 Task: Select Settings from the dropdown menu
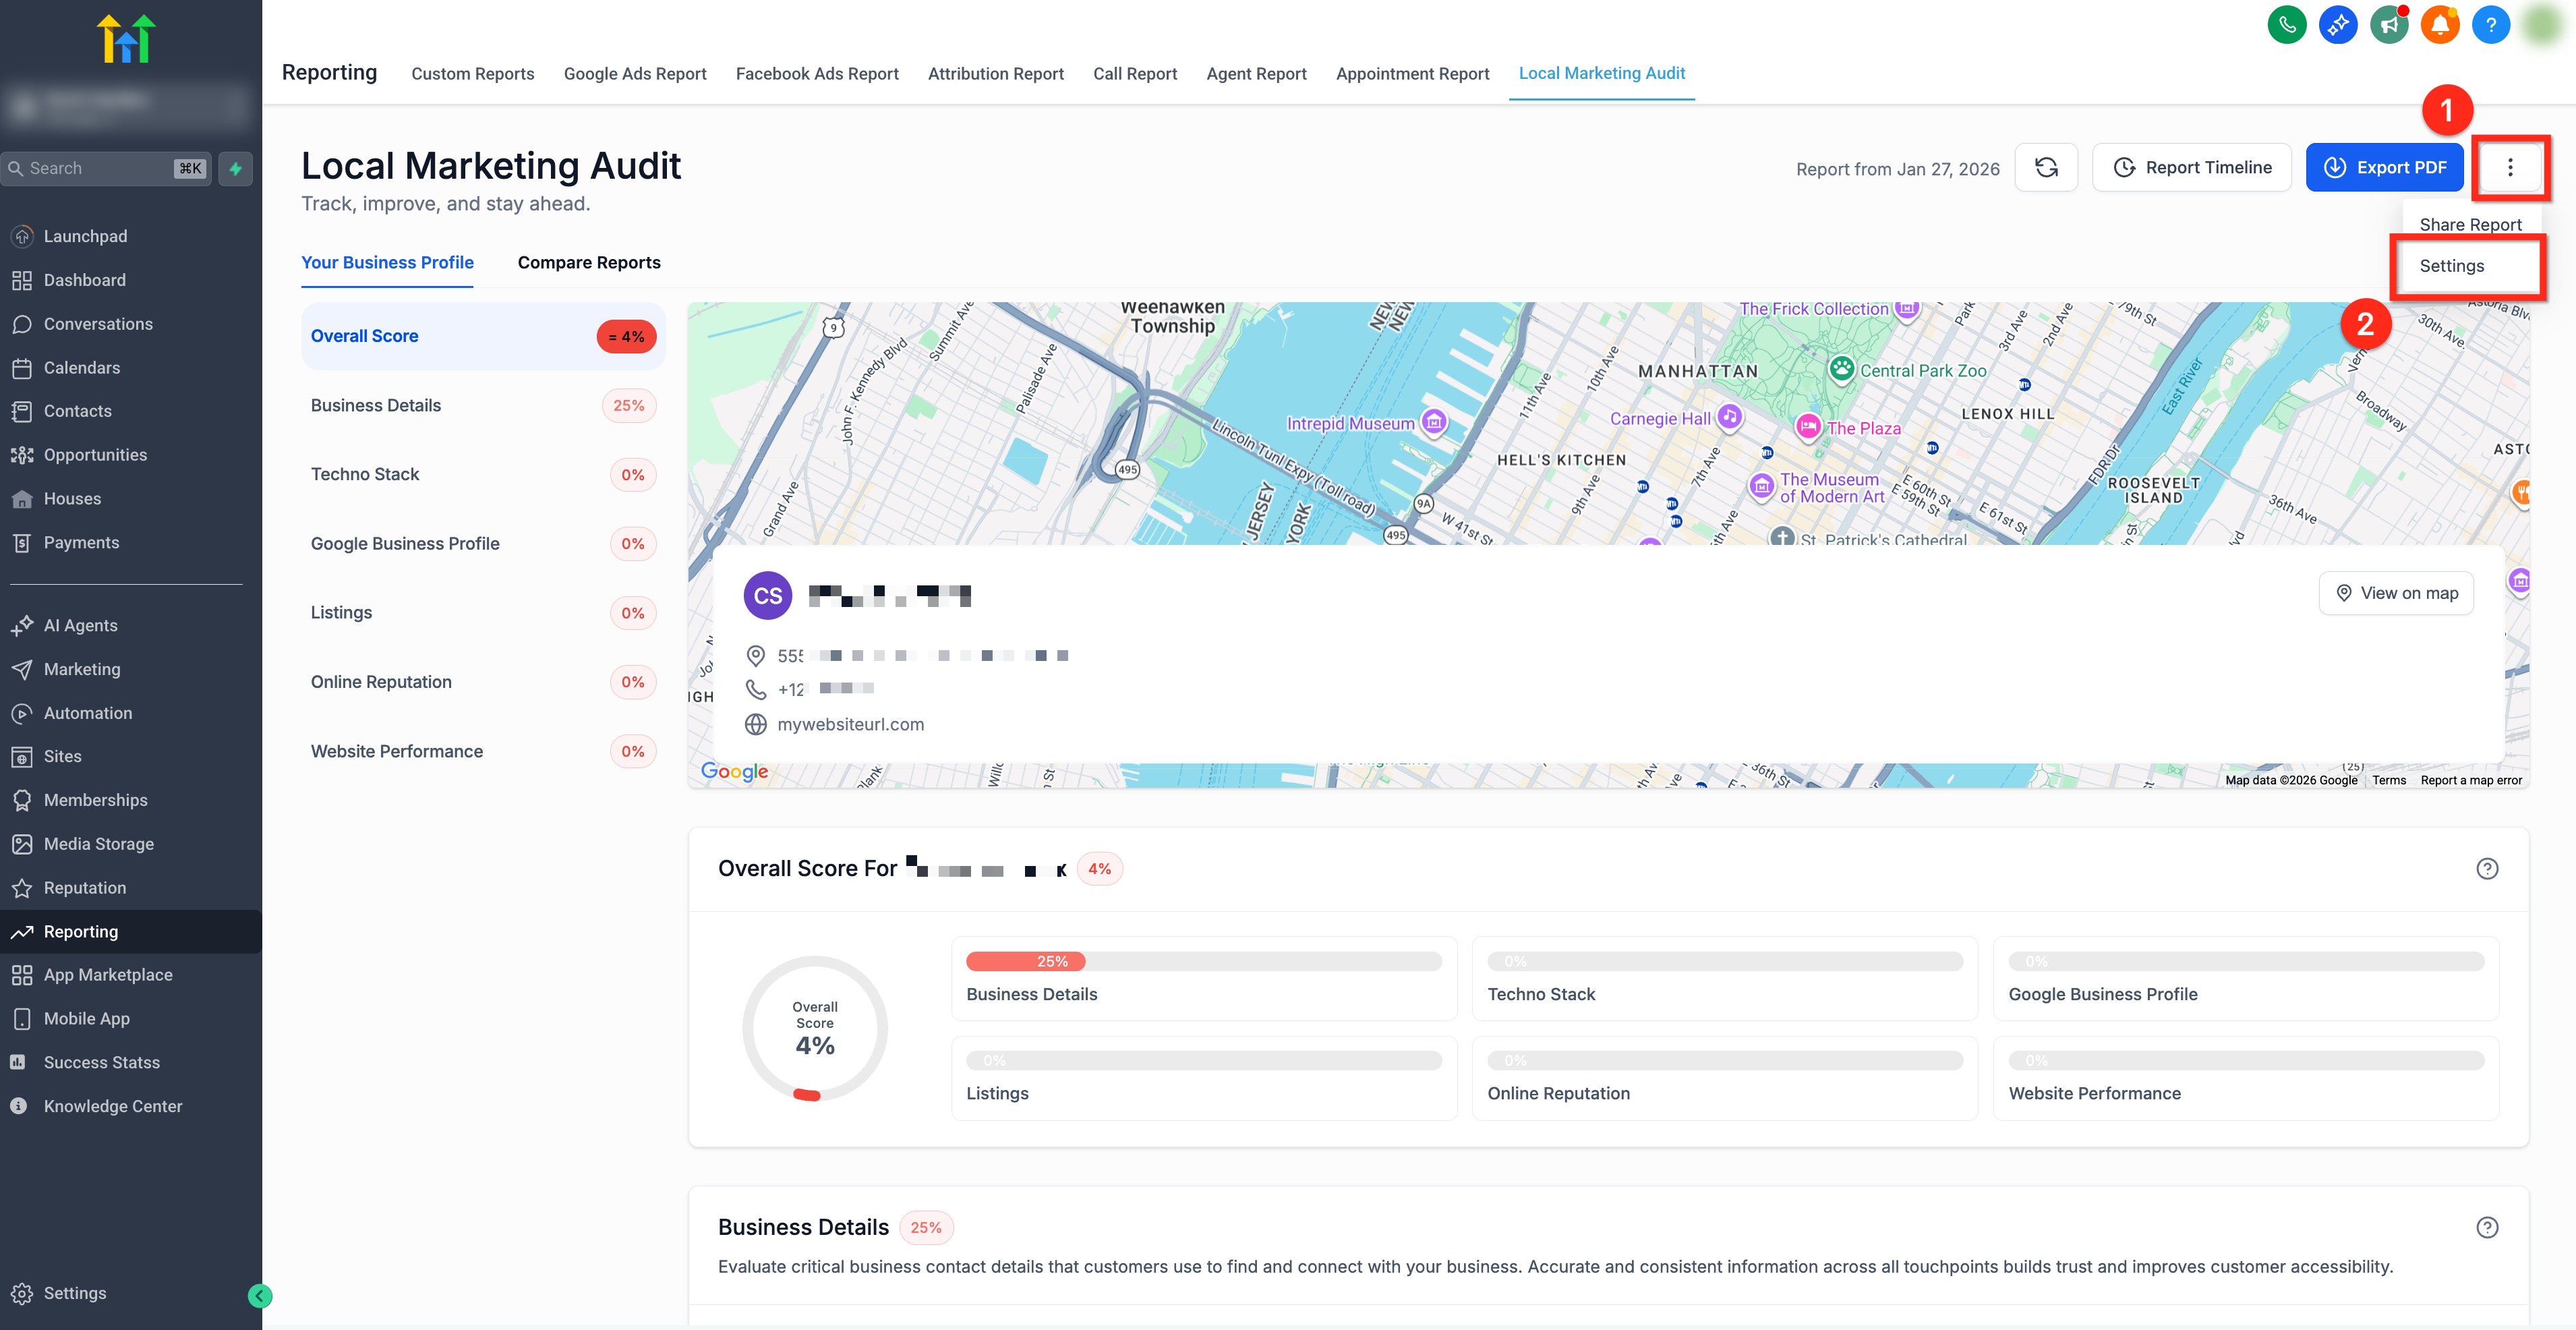[x=2451, y=266]
